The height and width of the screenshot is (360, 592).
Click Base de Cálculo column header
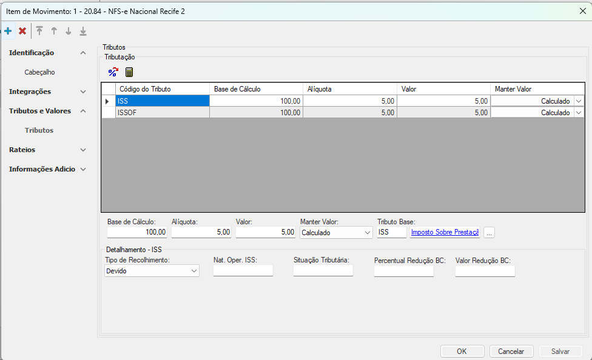(257, 89)
